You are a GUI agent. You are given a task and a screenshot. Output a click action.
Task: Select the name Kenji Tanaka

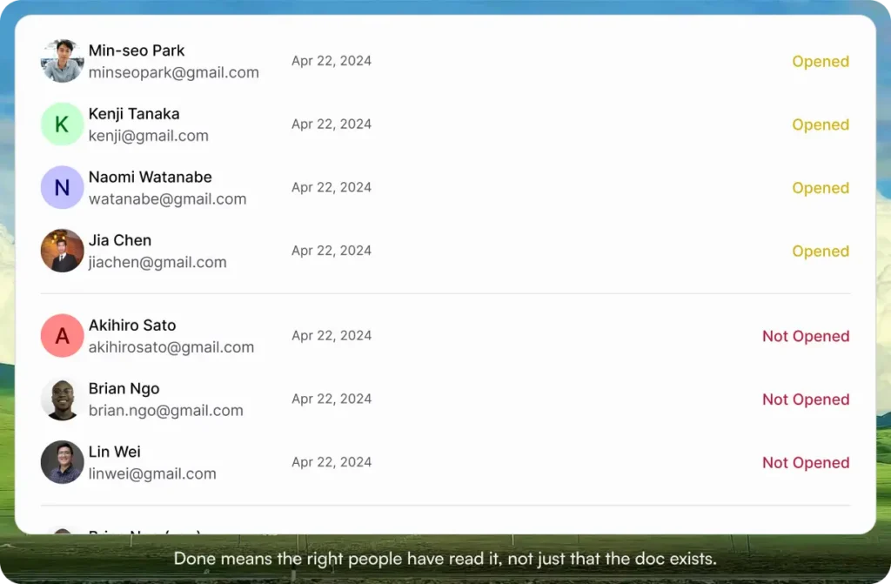(134, 114)
